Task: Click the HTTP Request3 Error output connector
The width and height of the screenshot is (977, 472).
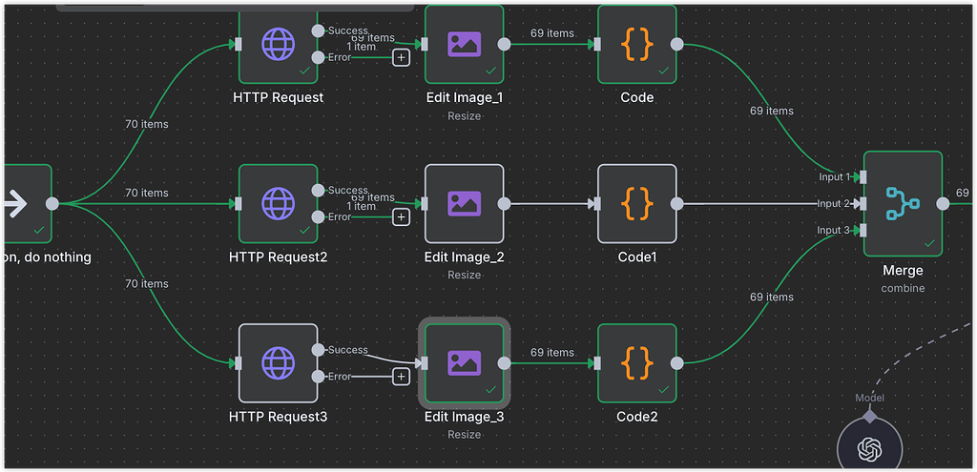Action: (x=318, y=376)
